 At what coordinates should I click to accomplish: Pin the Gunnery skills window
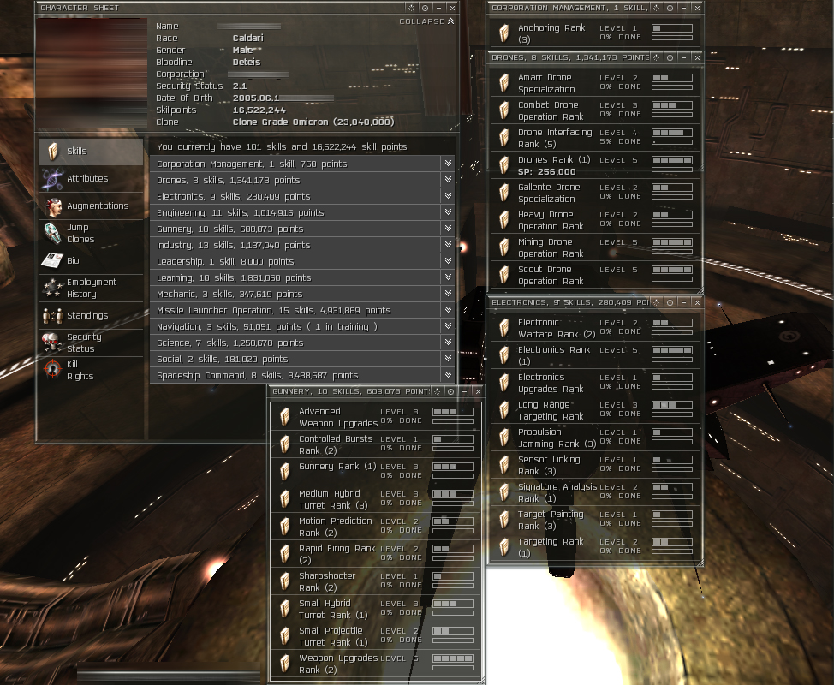pyautogui.click(x=450, y=391)
